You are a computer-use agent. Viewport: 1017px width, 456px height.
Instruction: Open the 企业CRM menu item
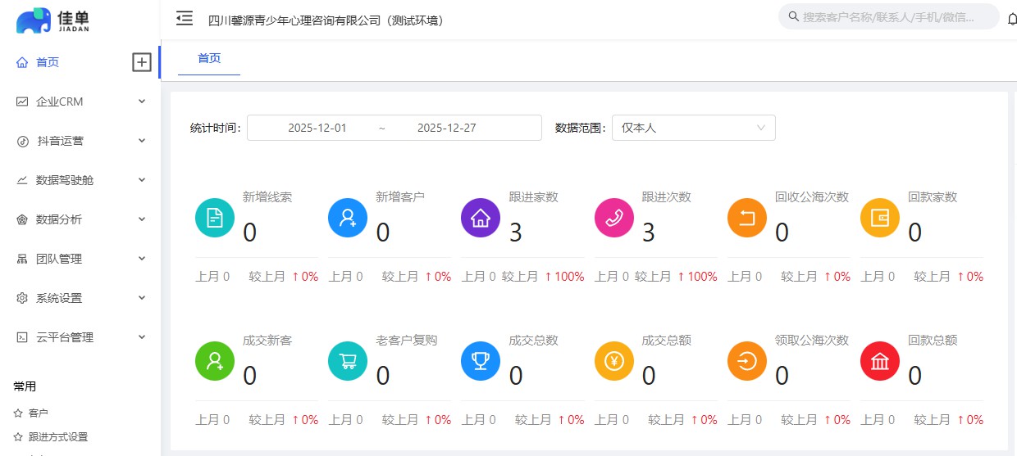point(80,102)
